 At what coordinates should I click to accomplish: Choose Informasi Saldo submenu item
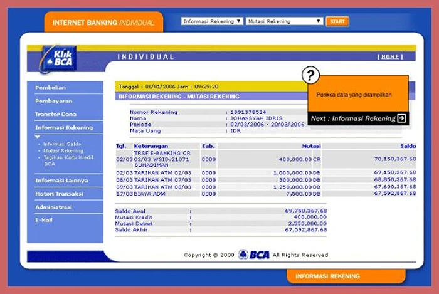62,144
